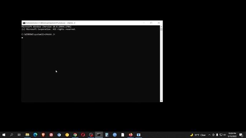Open the round black-and-red taskbar app
This screenshot has height=138, width=246.
tap(91, 135)
